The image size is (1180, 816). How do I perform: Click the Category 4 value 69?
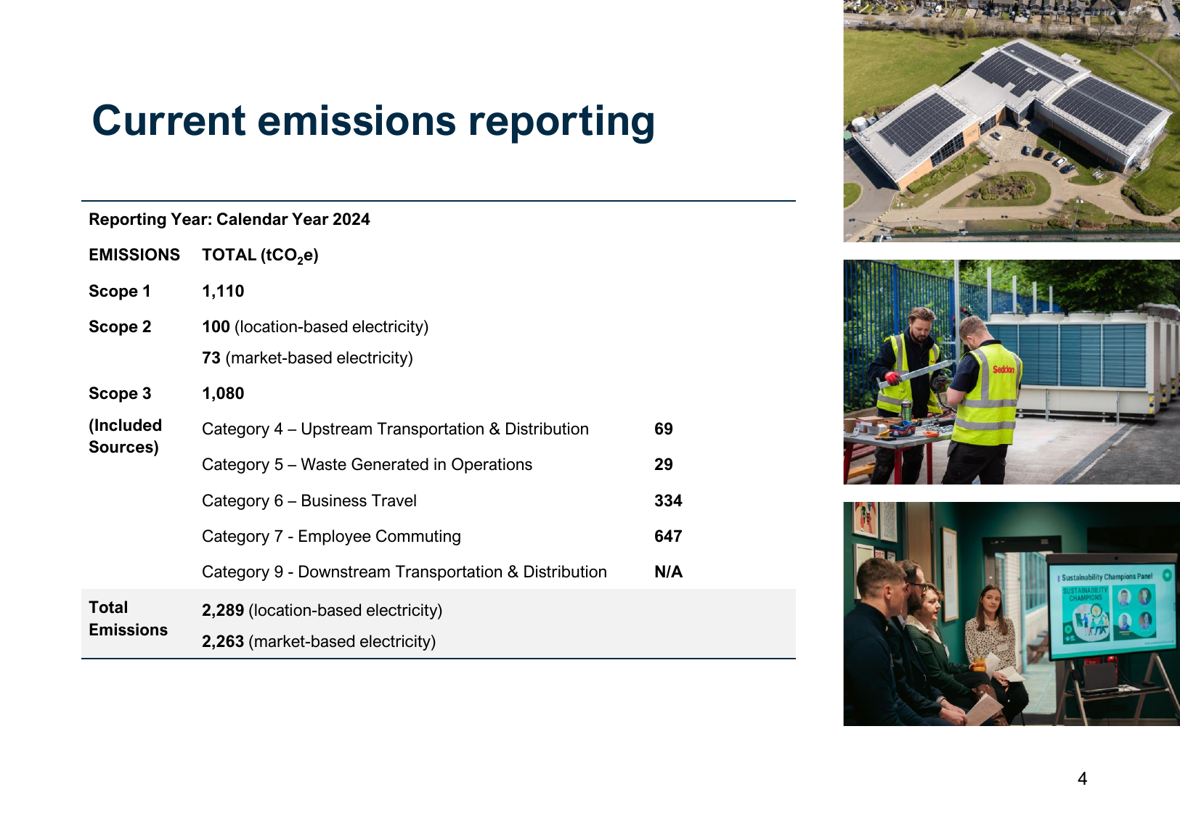[x=664, y=429]
